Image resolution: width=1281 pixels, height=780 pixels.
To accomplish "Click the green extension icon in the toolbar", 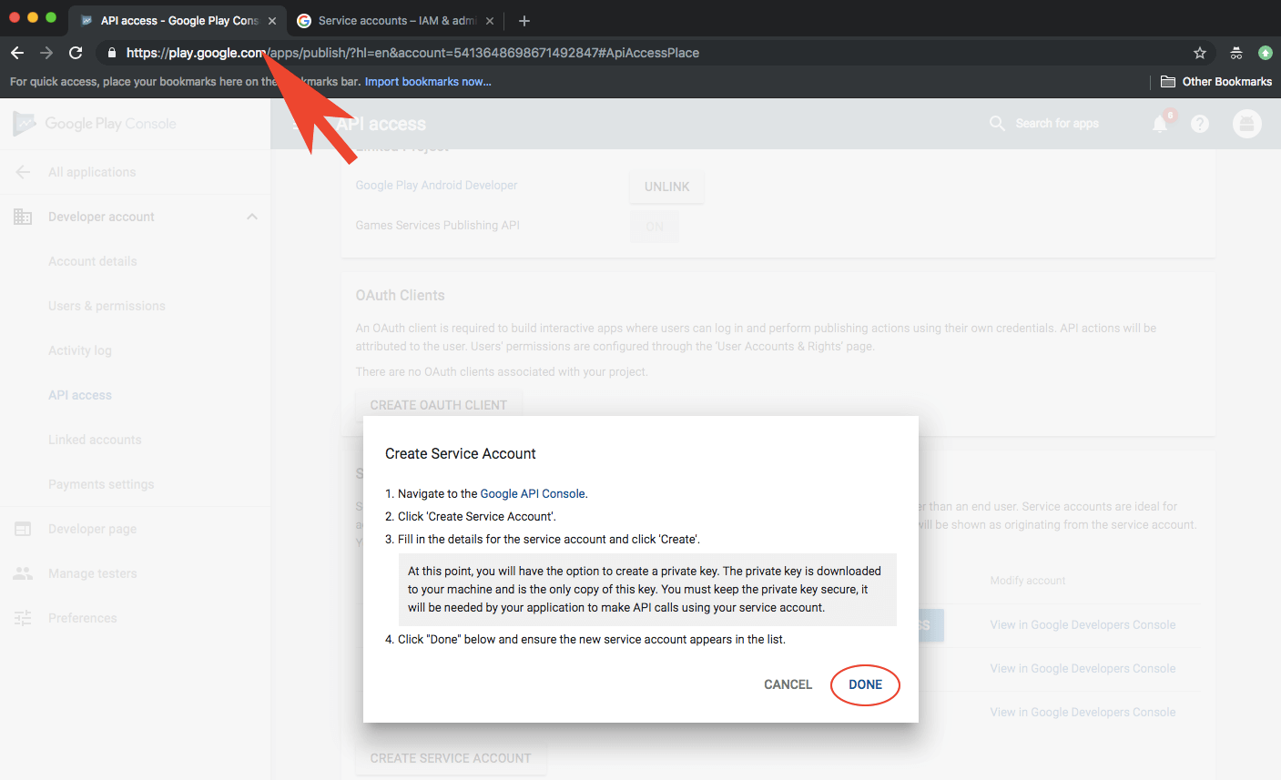I will click(1265, 53).
